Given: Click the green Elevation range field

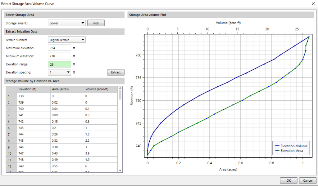Looking at the screenshot, I should pos(59,64).
